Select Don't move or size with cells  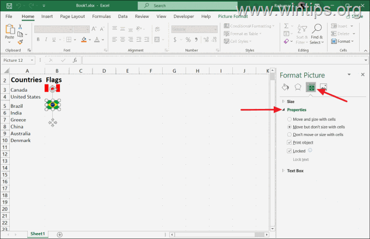289,134
